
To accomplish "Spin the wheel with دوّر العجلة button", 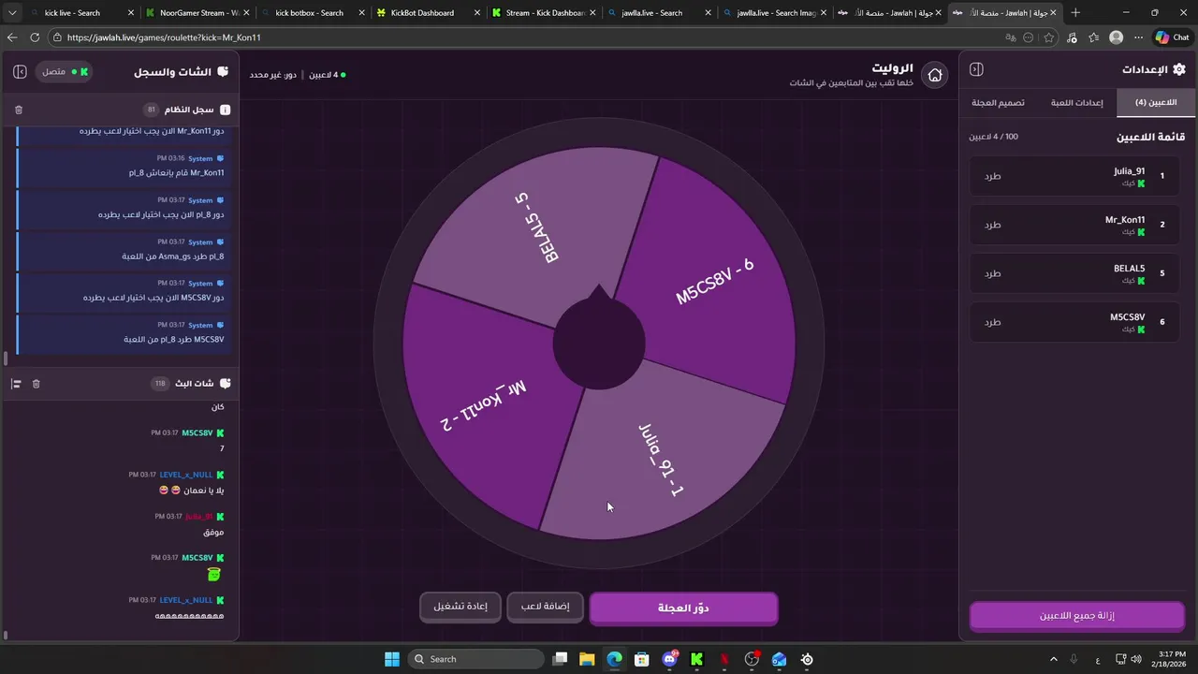I will [683, 608].
